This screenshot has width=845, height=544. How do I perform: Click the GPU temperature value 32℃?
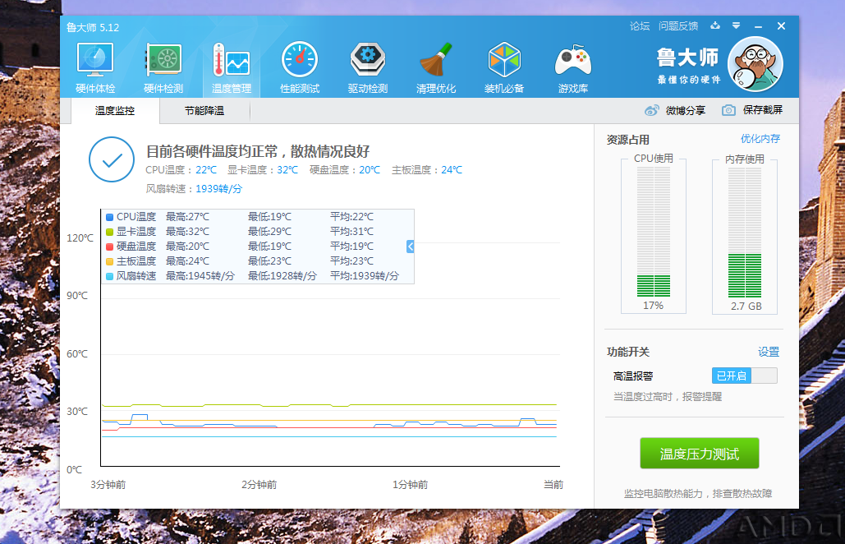pyautogui.click(x=287, y=170)
